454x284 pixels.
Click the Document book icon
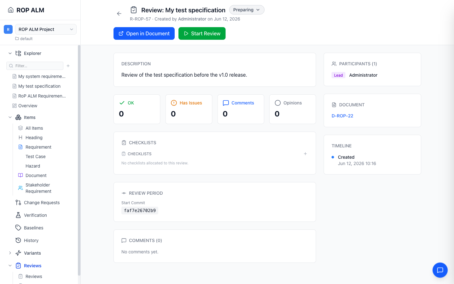pyautogui.click(x=20, y=175)
